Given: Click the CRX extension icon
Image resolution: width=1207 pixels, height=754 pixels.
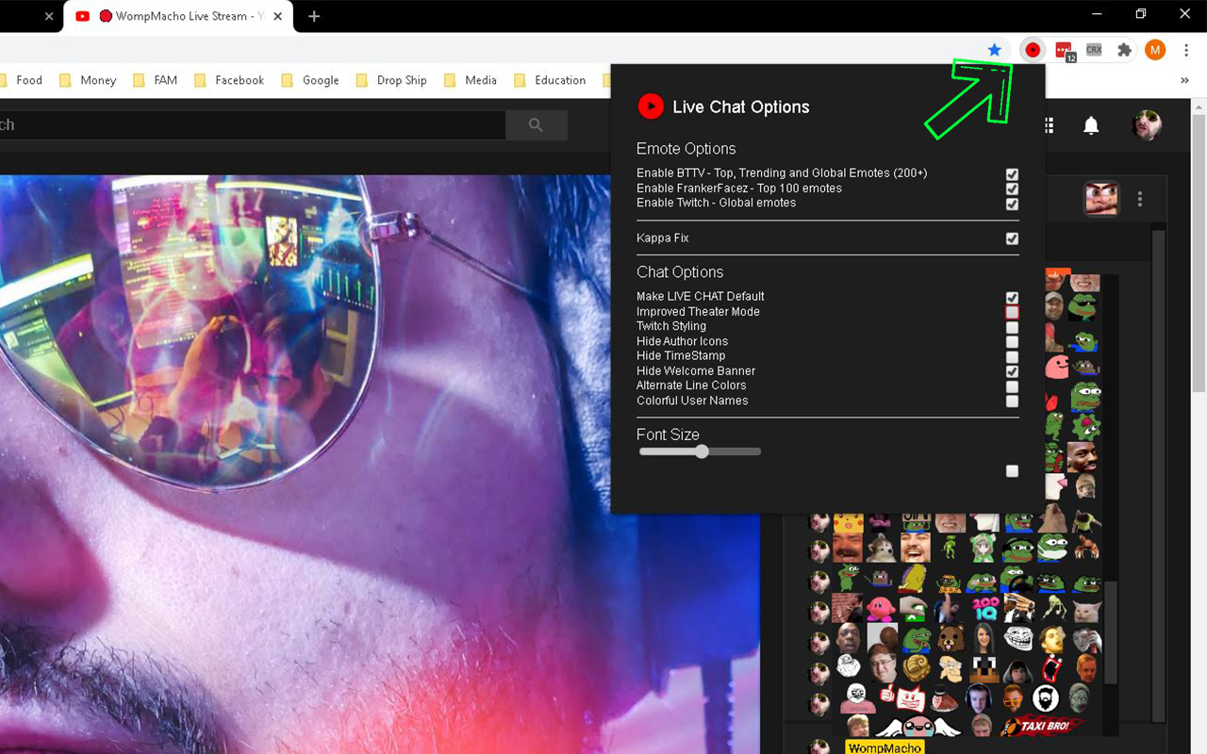Looking at the screenshot, I should click(x=1094, y=50).
